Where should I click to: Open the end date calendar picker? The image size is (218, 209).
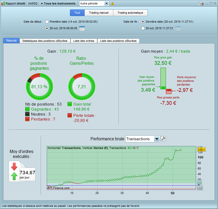click(x=178, y=28)
